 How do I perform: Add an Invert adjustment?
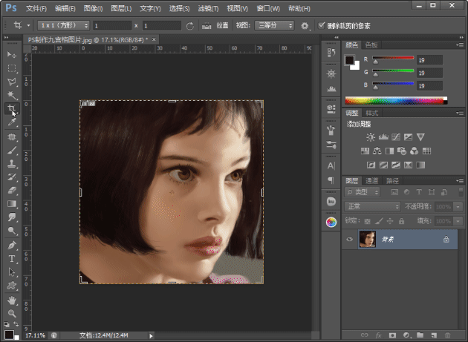pos(371,165)
